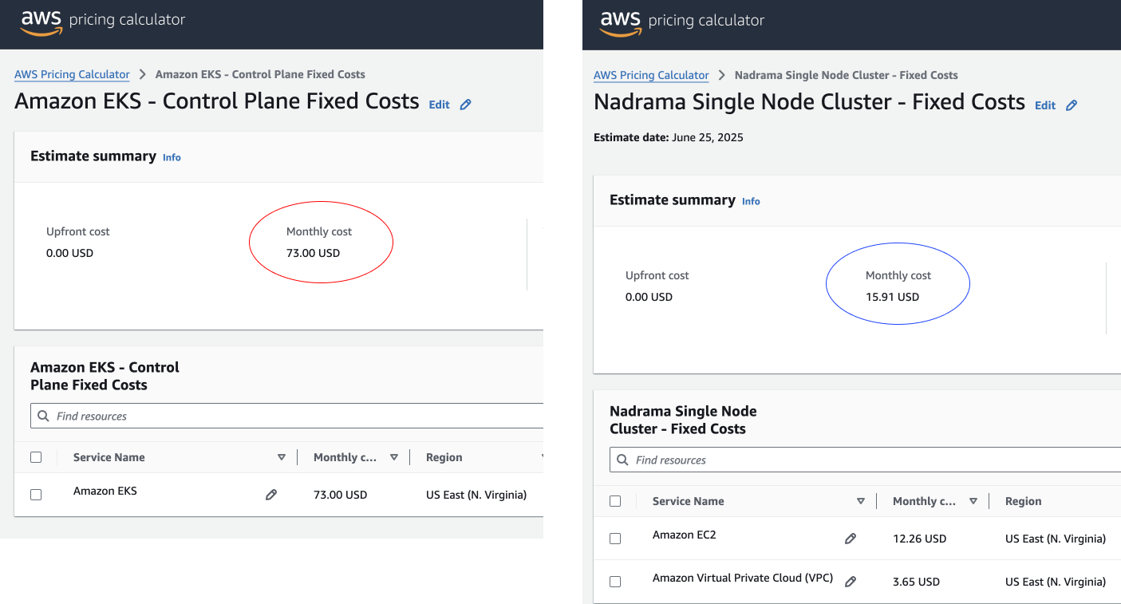The height and width of the screenshot is (604, 1121).
Task: Click Edit link next to Amazon EKS title
Action: point(440,105)
